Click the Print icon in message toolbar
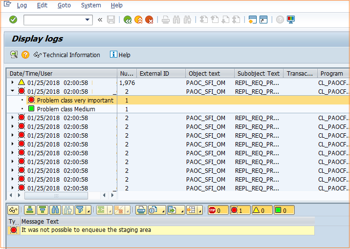Image resolution: width=350 pixels, height=249 pixels. [x=141, y=210]
